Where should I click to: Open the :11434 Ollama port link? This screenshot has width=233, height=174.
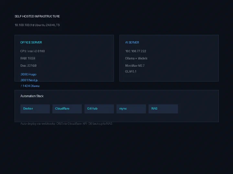click(x=30, y=86)
